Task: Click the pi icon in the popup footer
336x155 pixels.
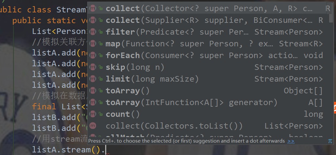Action: pos(330,141)
